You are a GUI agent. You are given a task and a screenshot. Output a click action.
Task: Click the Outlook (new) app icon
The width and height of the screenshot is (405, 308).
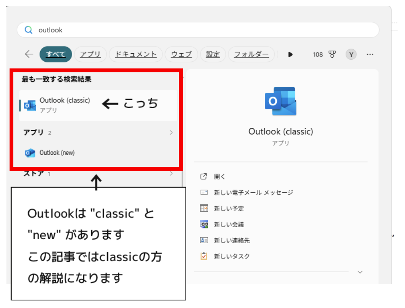(30, 153)
